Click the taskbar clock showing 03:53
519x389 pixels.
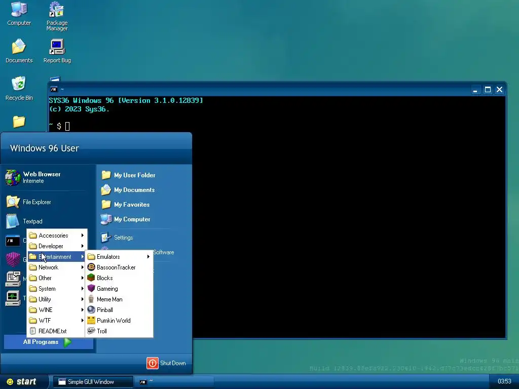pyautogui.click(x=504, y=381)
